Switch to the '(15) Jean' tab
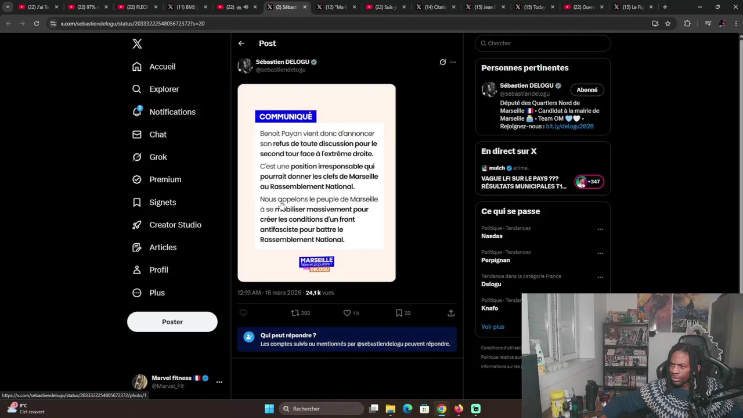 486,7
